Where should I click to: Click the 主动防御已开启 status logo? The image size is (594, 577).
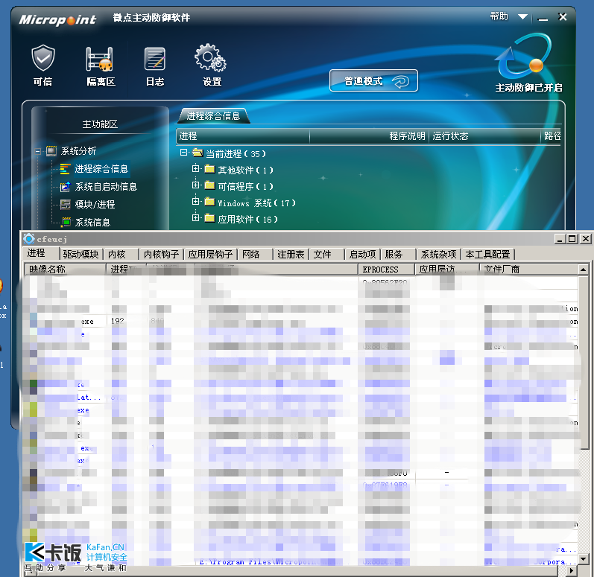pos(525,56)
